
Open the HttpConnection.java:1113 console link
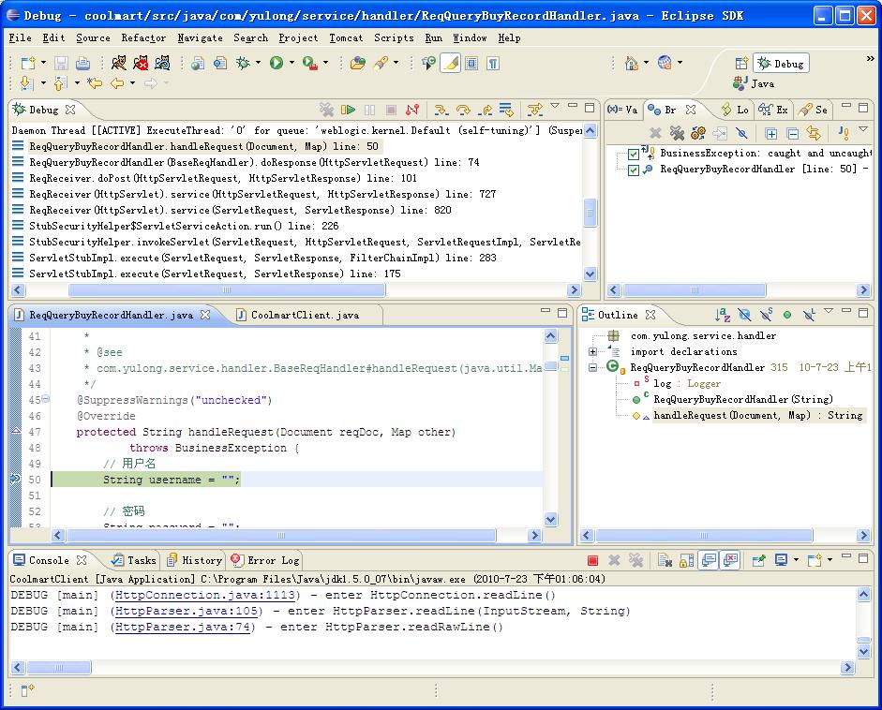tap(204, 596)
